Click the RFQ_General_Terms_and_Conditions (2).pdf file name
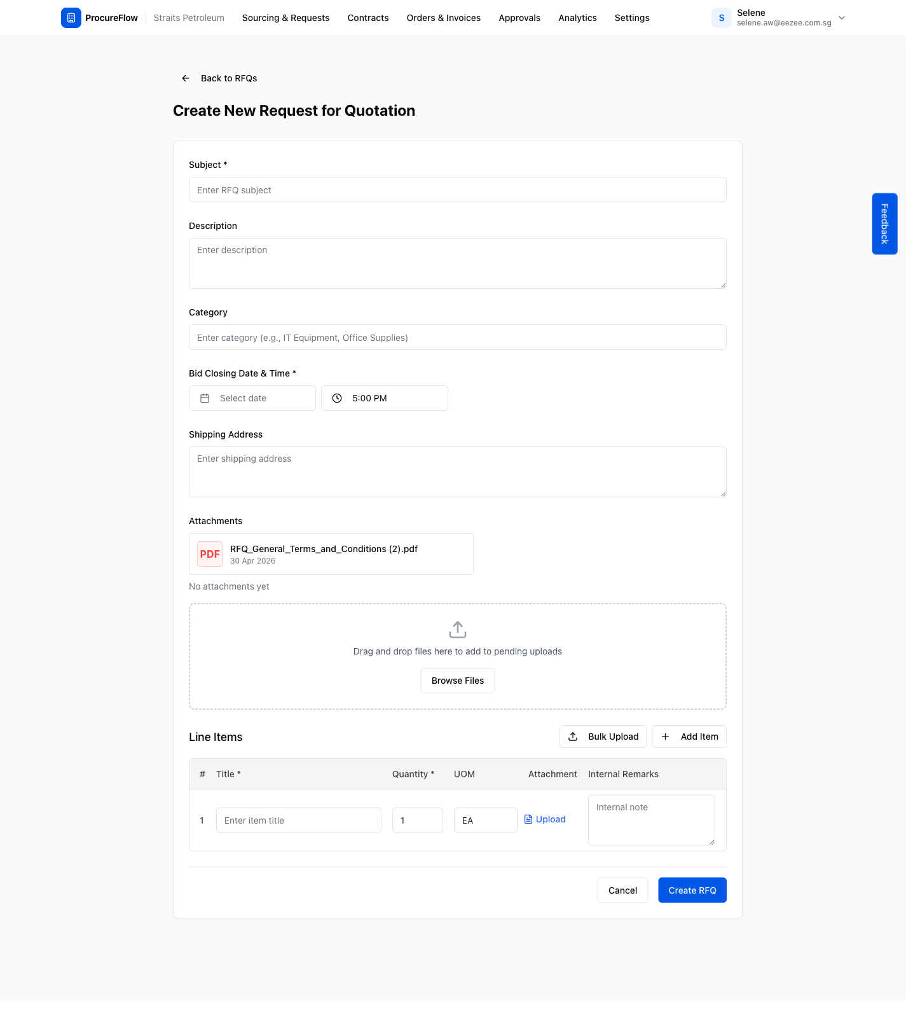The width and height of the screenshot is (906, 1010). pos(324,549)
